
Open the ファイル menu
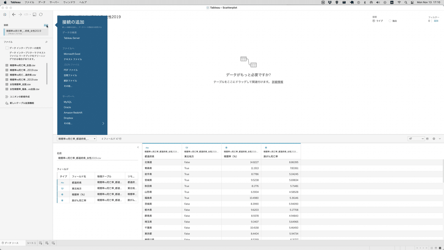tap(29, 2)
